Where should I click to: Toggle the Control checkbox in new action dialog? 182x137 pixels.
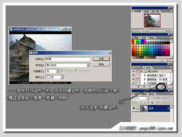tap(76, 71)
